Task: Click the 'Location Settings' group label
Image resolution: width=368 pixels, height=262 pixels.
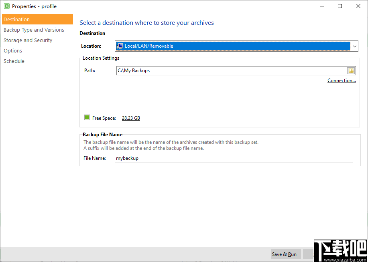Action: pos(101,58)
